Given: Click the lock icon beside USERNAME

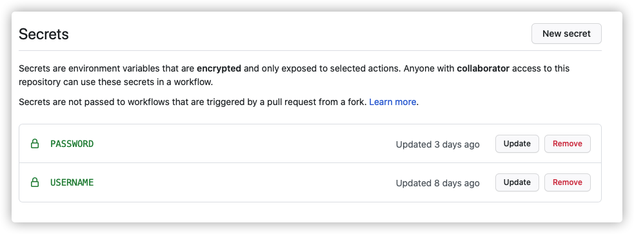Looking at the screenshot, I should [35, 182].
